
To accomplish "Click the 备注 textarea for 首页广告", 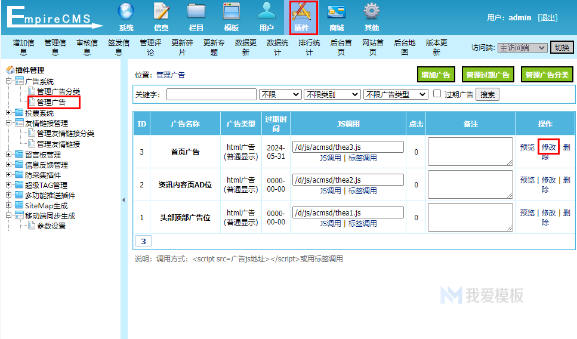I will [470, 152].
